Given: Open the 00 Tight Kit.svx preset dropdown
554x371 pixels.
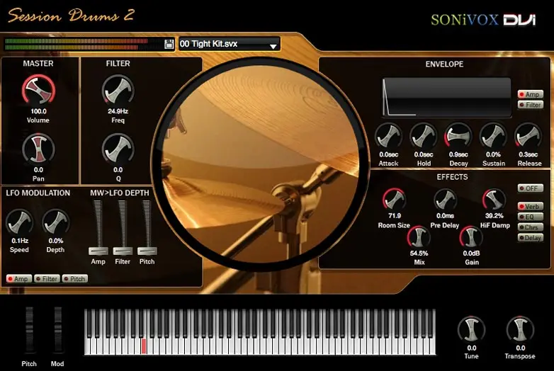Looking at the screenshot, I should (x=230, y=44).
